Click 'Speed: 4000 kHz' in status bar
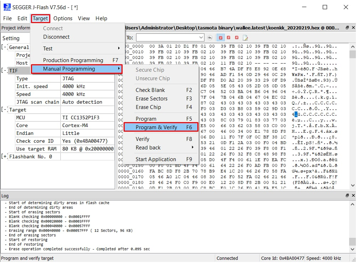This screenshot has height=263, width=358. pyautogui.click(x=324, y=258)
